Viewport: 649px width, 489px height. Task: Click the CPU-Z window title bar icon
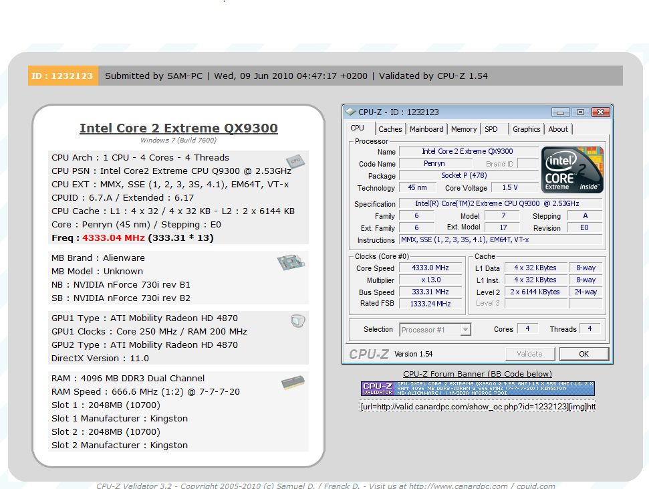351,112
